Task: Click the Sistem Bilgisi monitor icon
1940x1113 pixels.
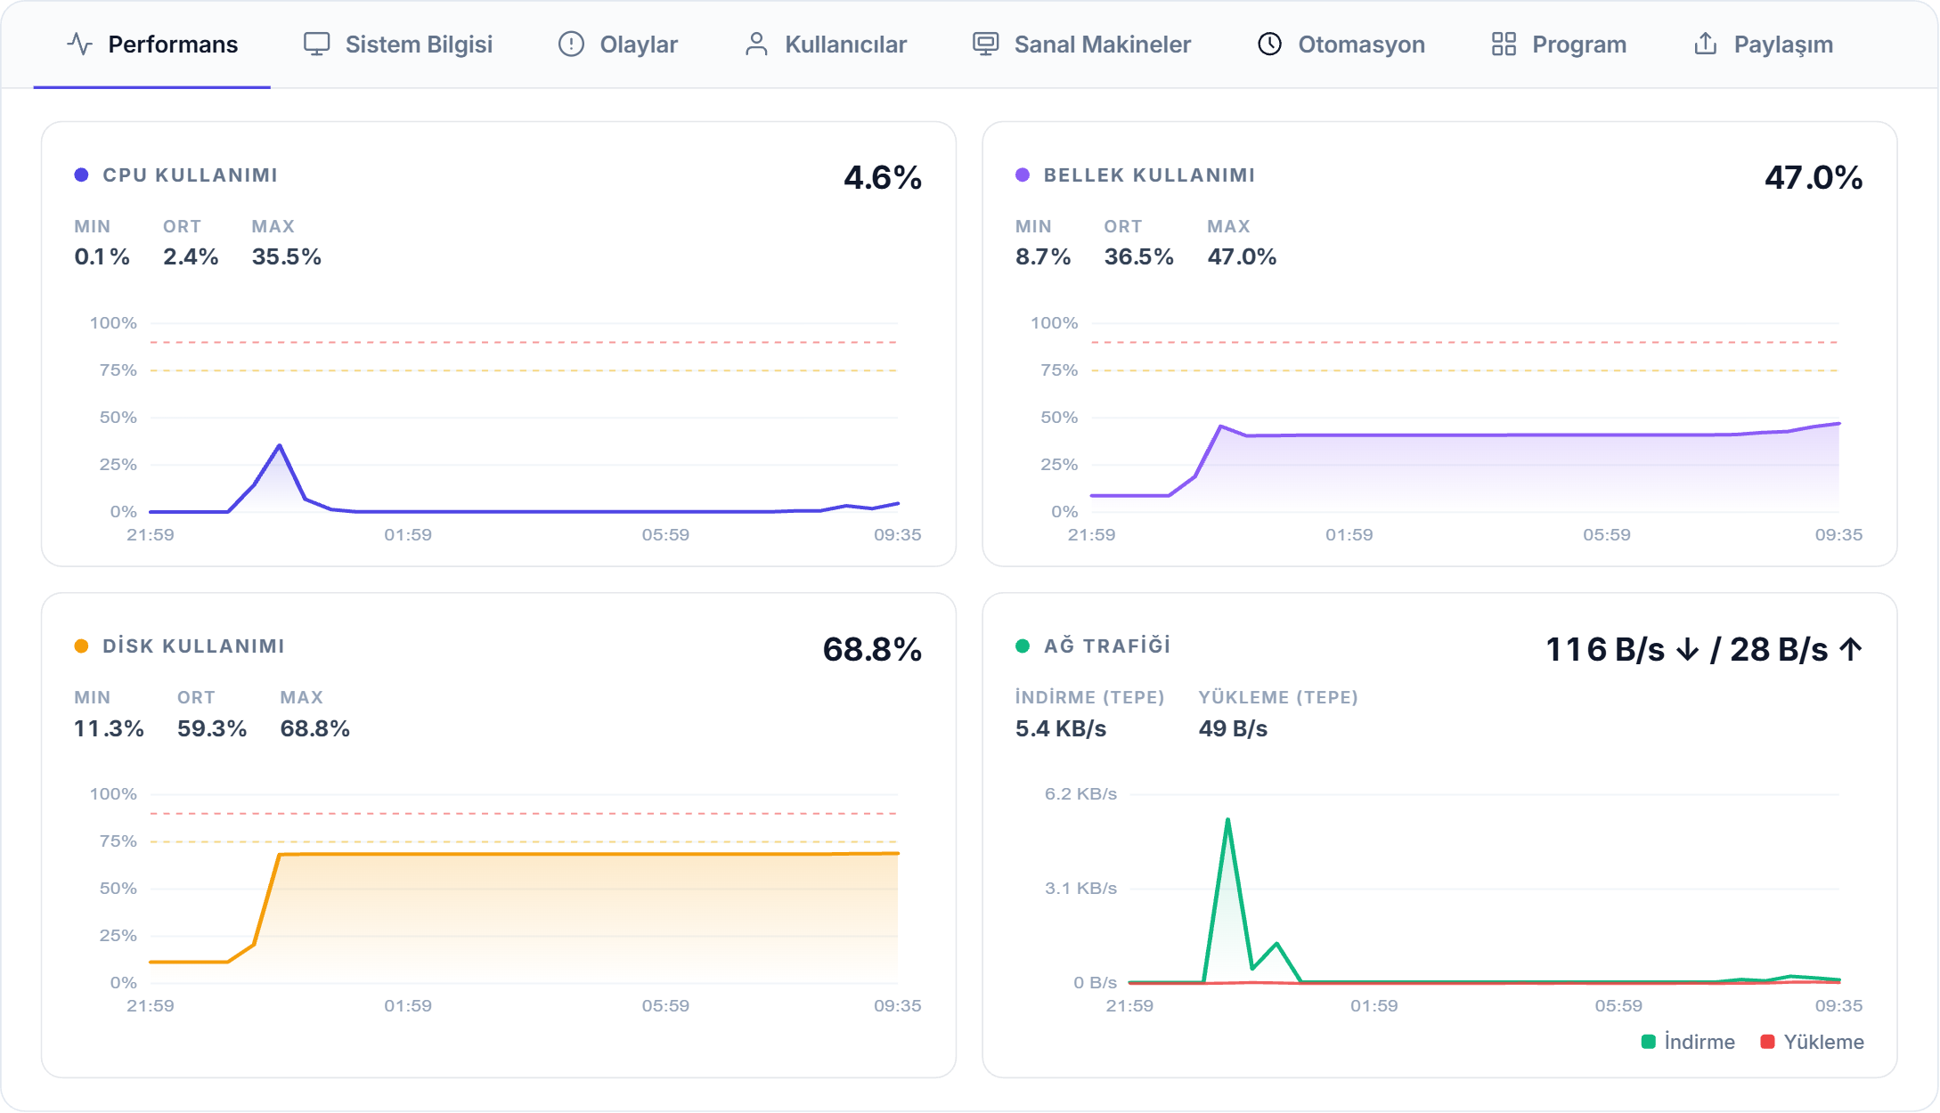Action: 316,44
